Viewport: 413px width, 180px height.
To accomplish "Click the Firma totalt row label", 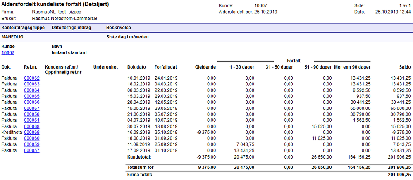I will tap(140, 175).
